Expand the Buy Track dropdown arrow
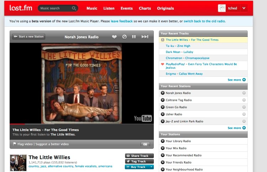 pos(151,167)
